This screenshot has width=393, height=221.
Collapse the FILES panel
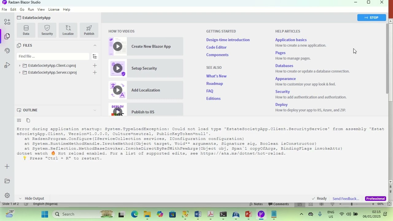point(95,45)
